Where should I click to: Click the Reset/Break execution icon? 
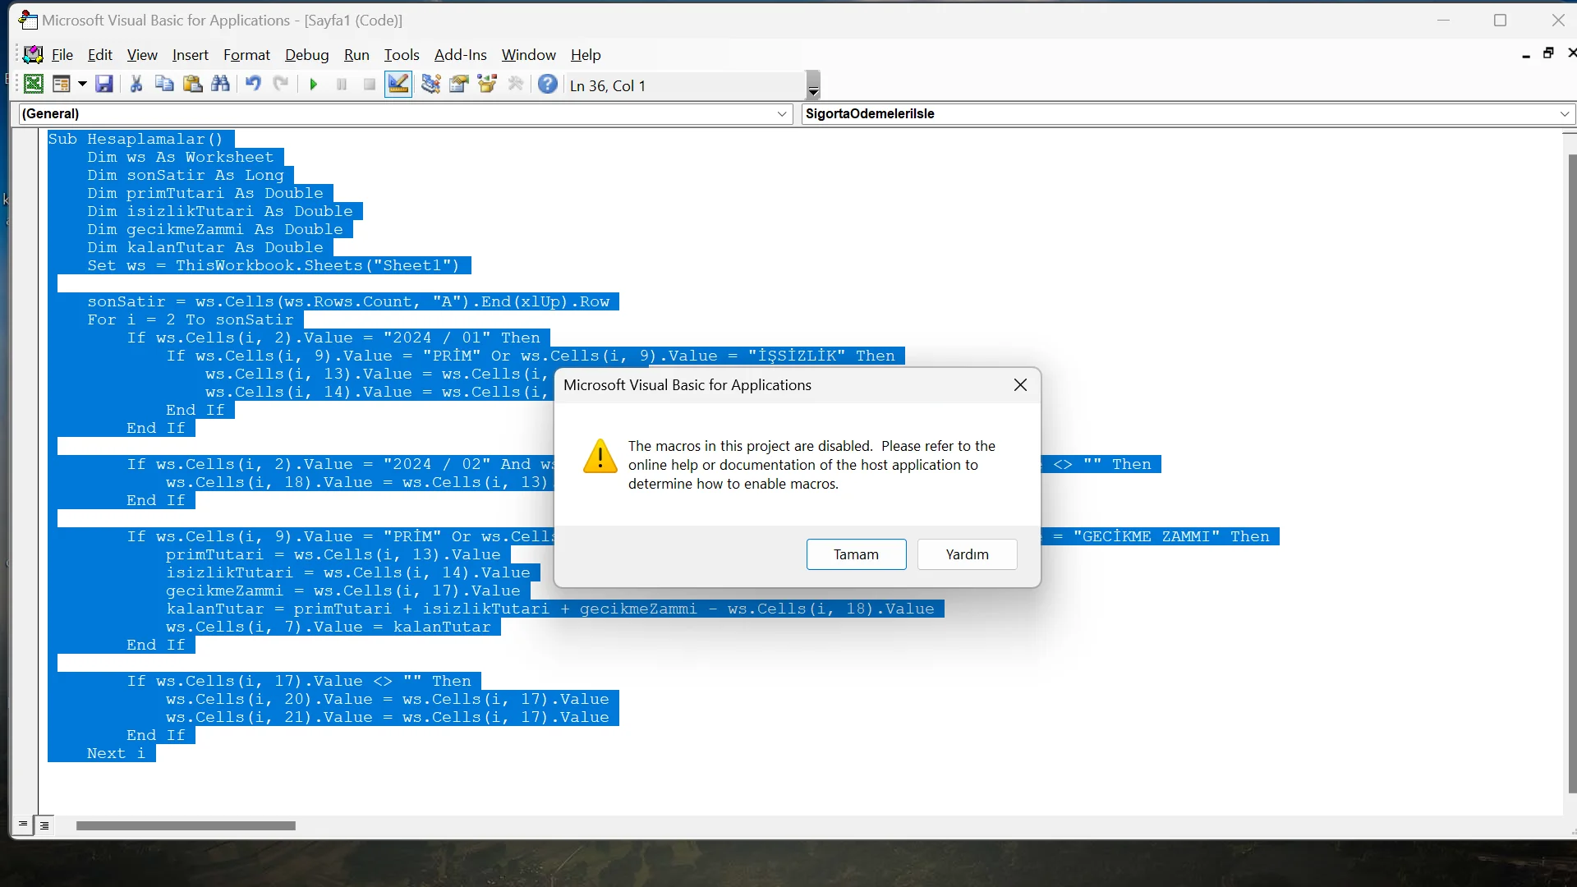(370, 85)
